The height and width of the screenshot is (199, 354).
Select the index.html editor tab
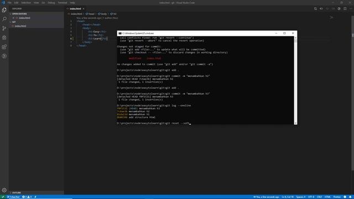click(x=75, y=9)
